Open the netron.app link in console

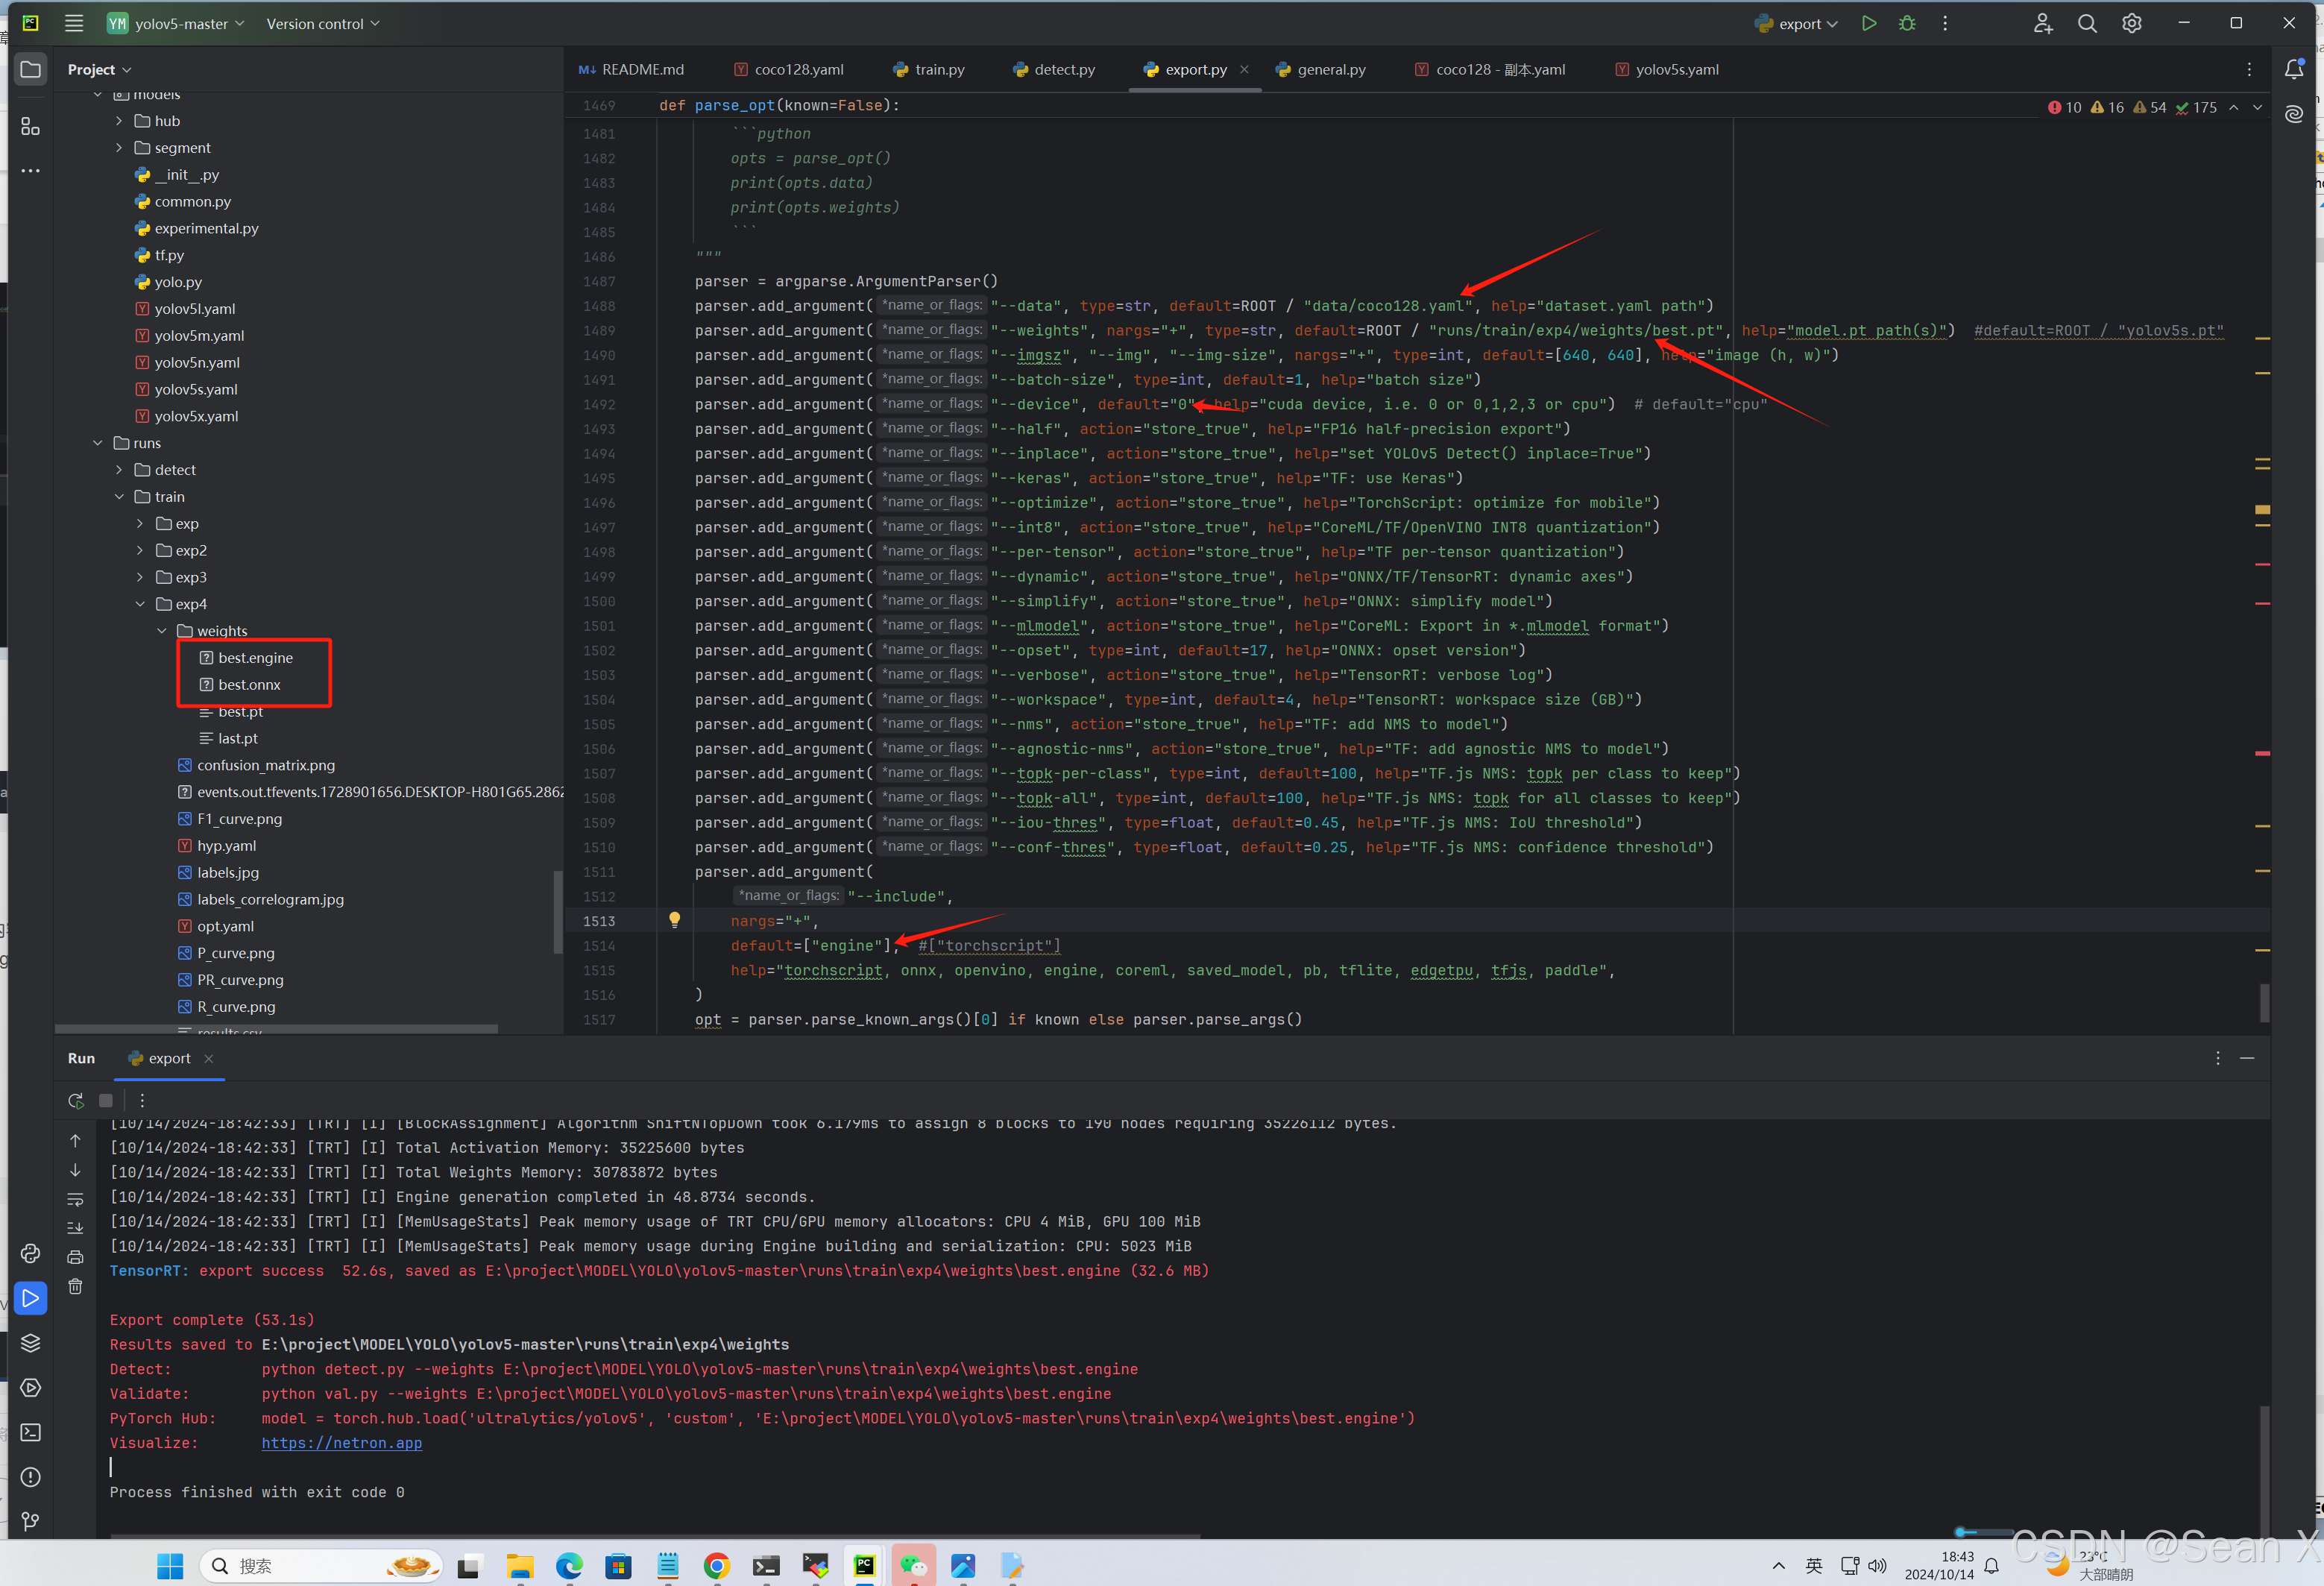(342, 1443)
